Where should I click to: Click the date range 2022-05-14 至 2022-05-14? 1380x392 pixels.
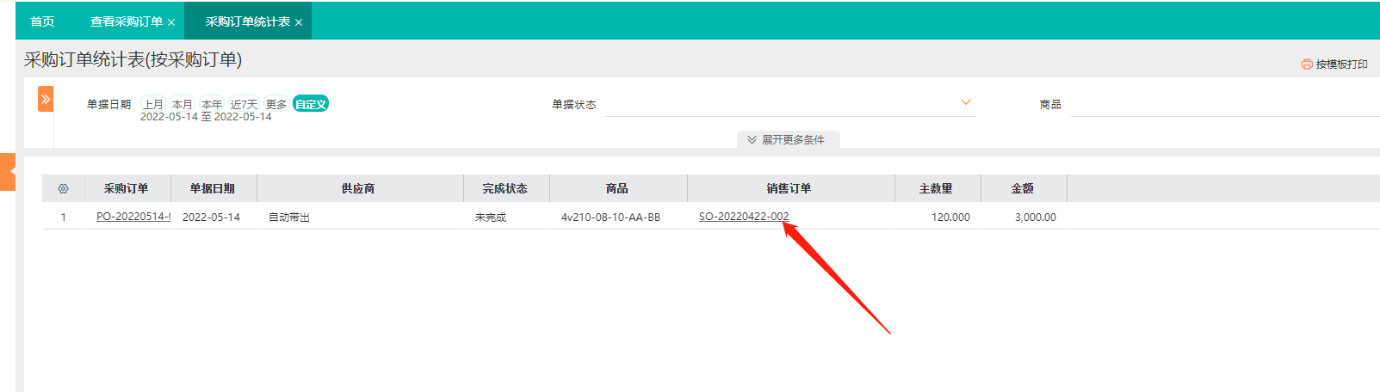pyautogui.click(x=206, y=117)
